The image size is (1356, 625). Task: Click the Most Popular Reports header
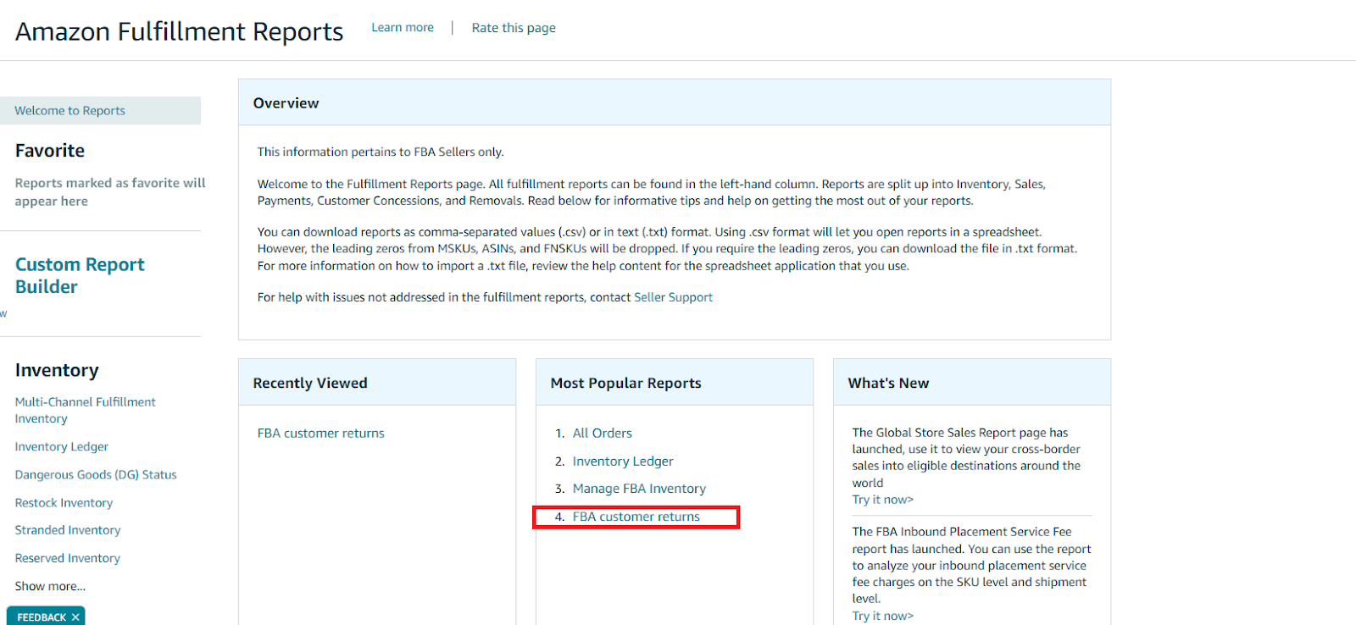(675, 383)
